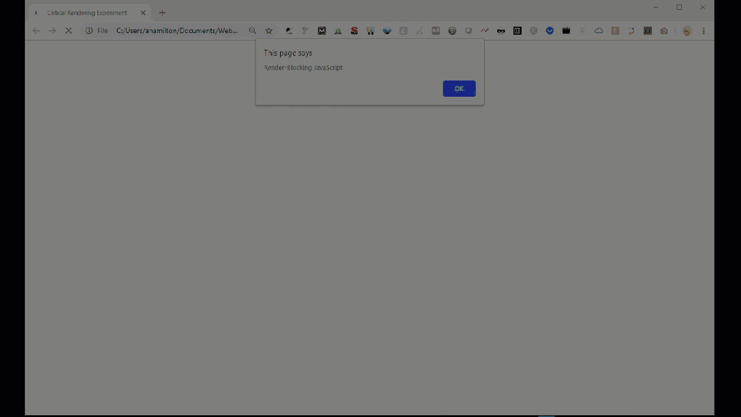The image size is (741, 417).
Task: Click the browser profile avatar
Action: [687, 30]
